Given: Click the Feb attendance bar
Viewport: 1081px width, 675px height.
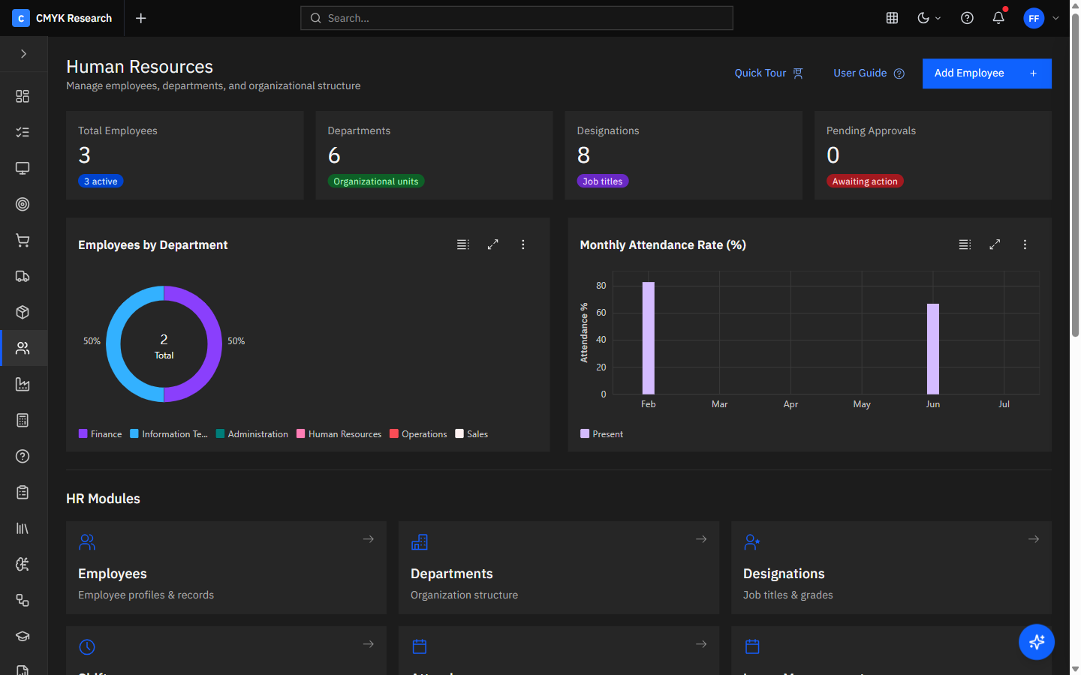Looking at the screenshot, I should pos(649,338).
